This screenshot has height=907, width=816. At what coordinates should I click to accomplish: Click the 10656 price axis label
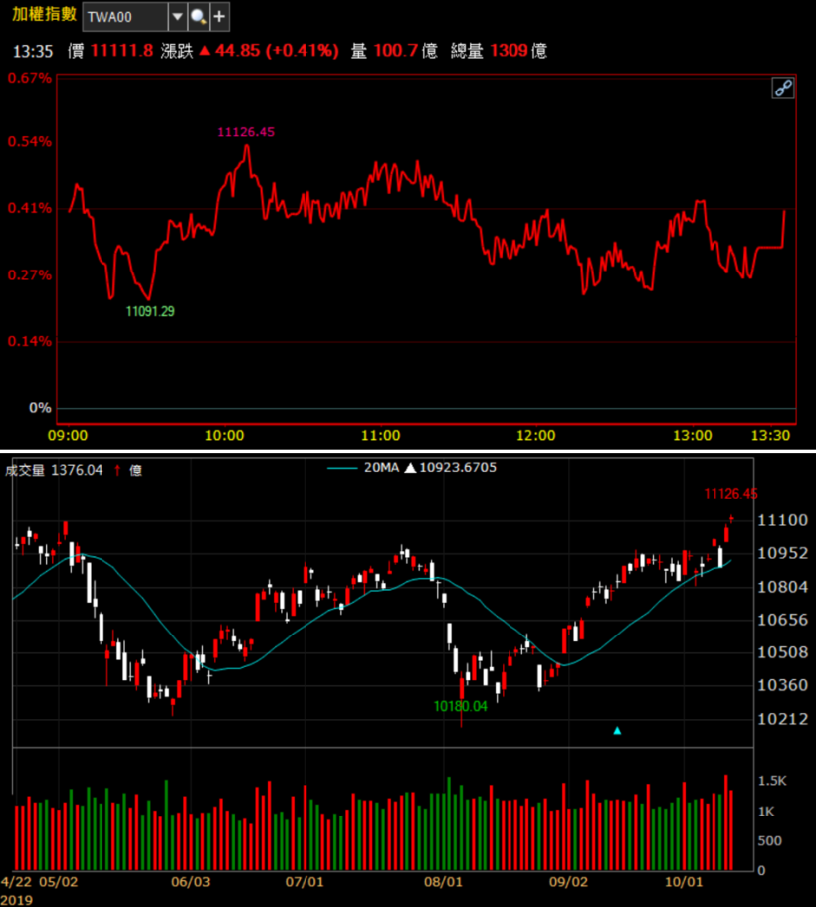[x=783, y=621]
